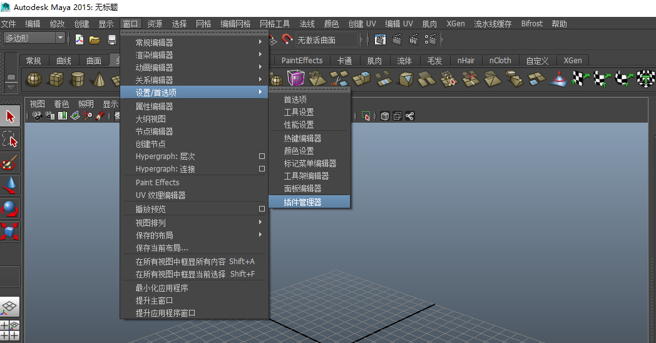Click the image plane icon in panel toolbar
The image size is (656, 343).
tap(75, 116)
